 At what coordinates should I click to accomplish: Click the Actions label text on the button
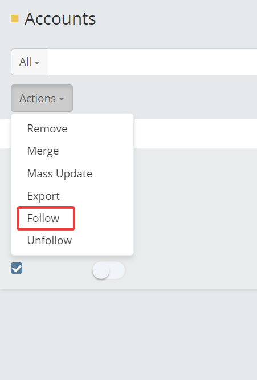coord(38,98)
